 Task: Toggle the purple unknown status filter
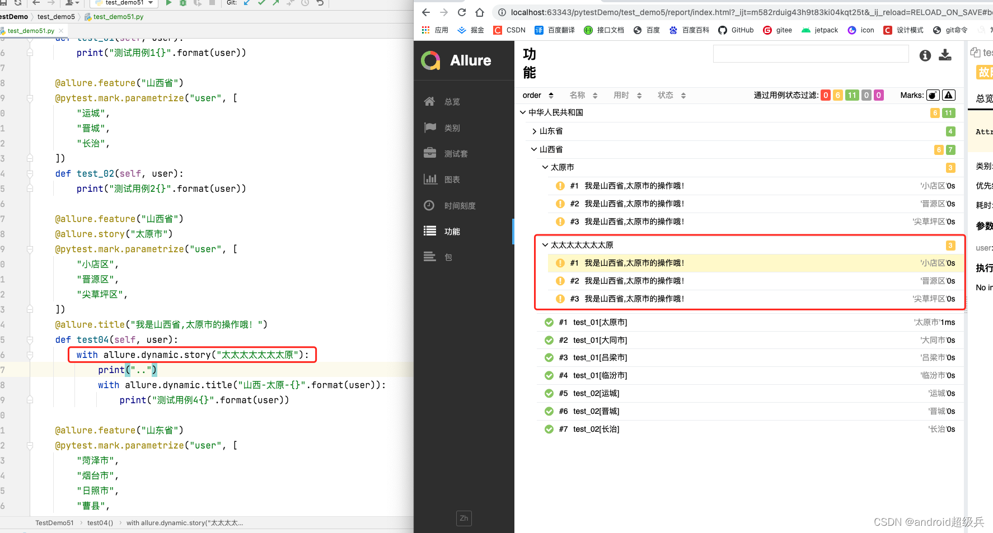click(879, 95)
